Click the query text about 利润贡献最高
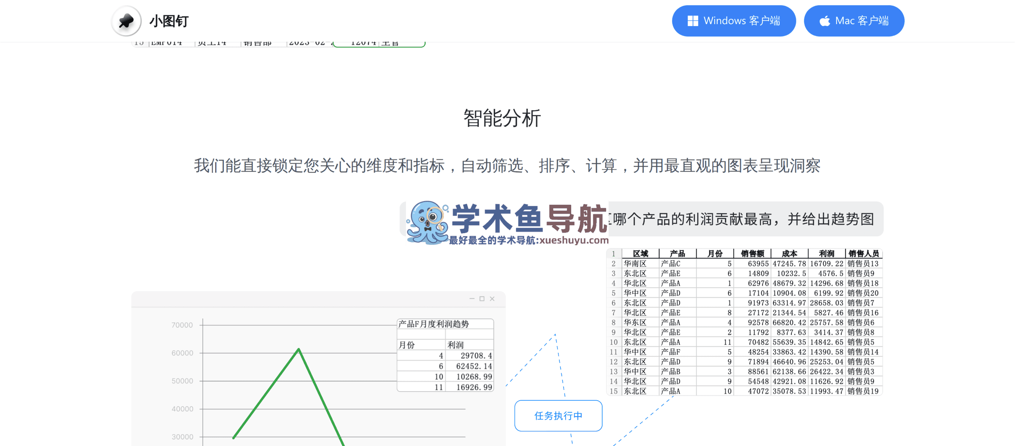The height and width of the screenshot is (446, 1015). click(742, 219)
